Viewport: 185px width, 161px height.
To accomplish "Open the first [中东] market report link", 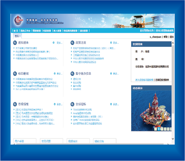I will point(35,120).
